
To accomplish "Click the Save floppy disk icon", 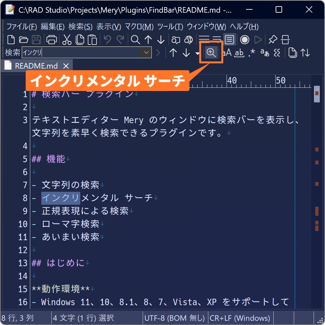I will click(x=36, y=40).
